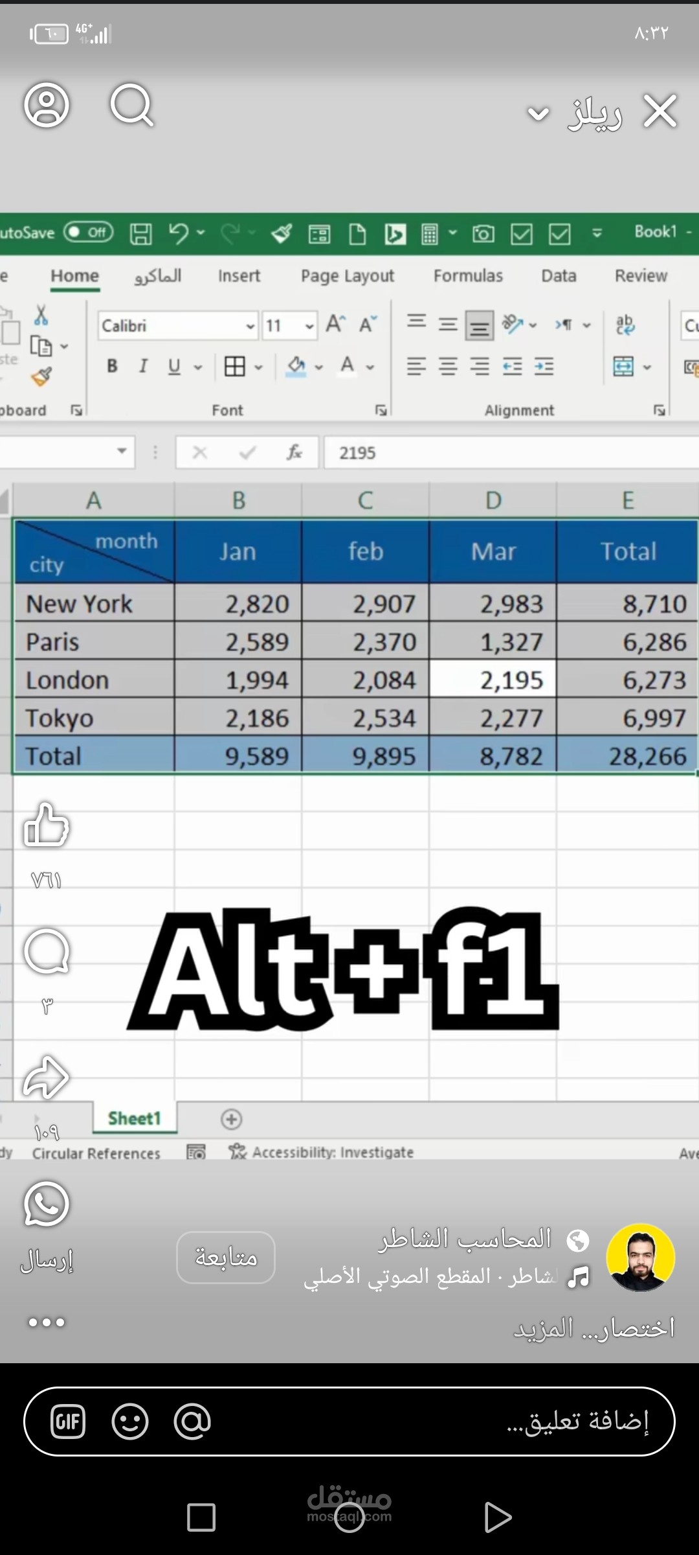Toggle the active Bottom Align button
The height and width of the screenshot is (1555, 699).
tap(480, 325)
